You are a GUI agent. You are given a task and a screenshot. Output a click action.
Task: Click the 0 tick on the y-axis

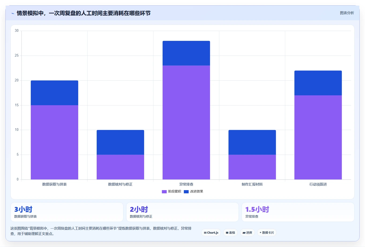(x=18, y=179)
